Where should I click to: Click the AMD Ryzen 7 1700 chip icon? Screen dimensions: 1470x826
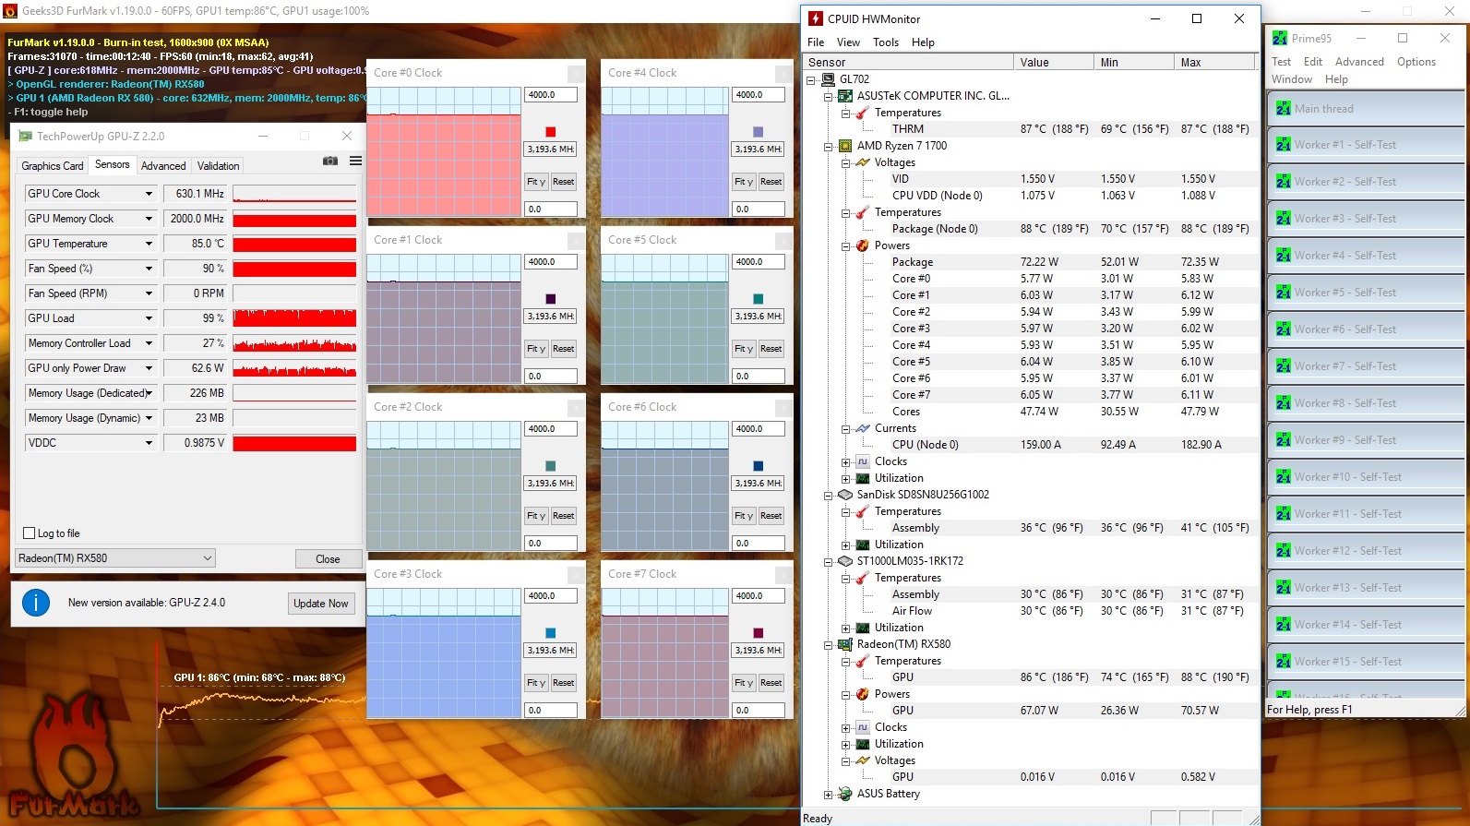(845, 146)
